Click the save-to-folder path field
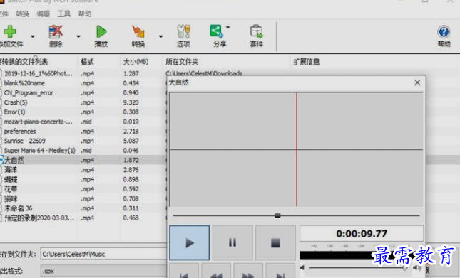This screenshot has height=278, width=460. pyautogui.click(x=103, y=254)
